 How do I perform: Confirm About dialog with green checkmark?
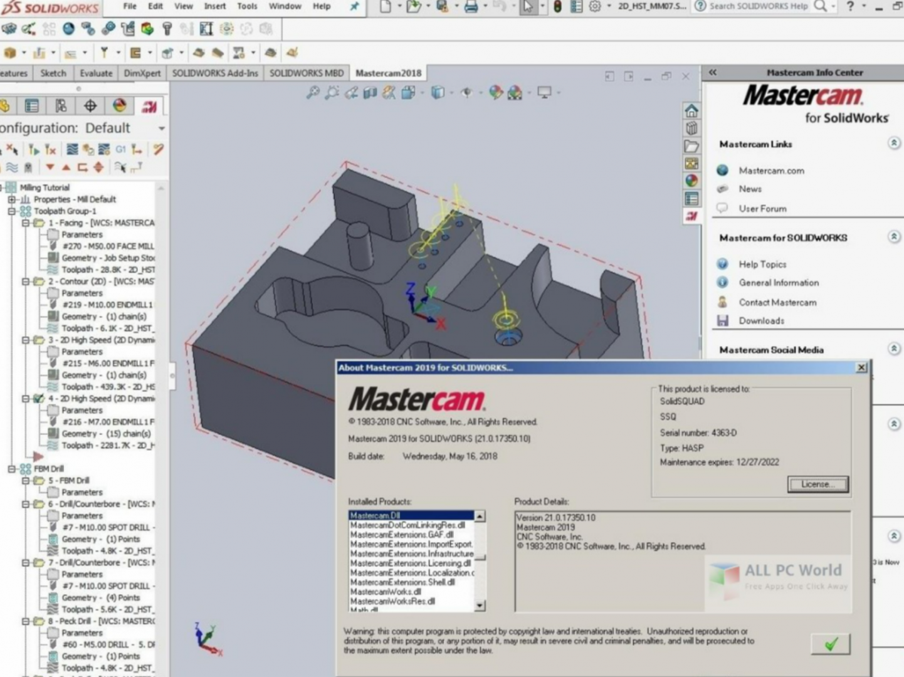coord(831,644)
